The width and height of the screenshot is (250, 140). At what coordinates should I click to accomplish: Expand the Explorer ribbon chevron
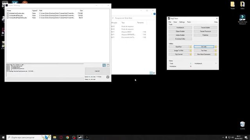coord(152,14)
